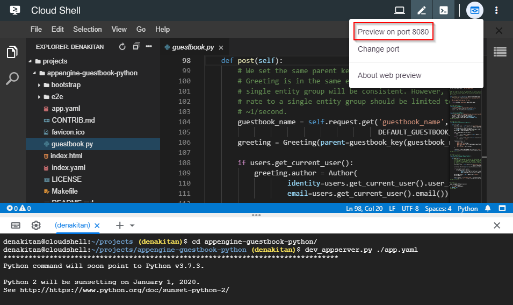Toggle the terminal prompt icon in top bar
Image resolution: width=513 pixels, height=305 pixels.
[x=444, y=10]
